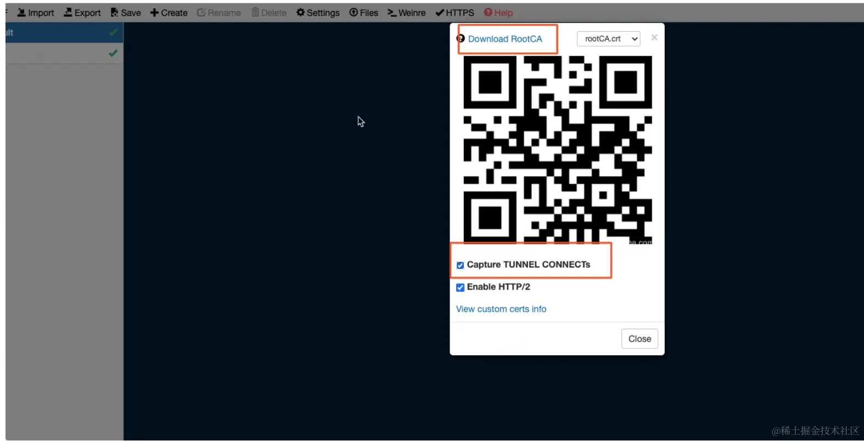This screenshot has width=864, height=441.
Task: Click the question mark icon beside Download RootCA
Action: point(461,38)
